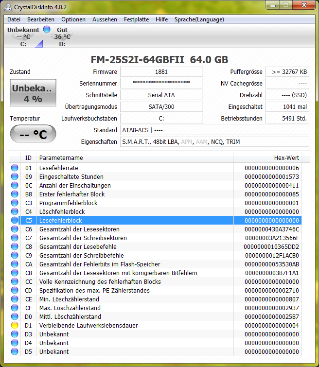
Task: Click status orb of Gesamtzahl der Lesebefehle row
Action: tap(15, 246)
